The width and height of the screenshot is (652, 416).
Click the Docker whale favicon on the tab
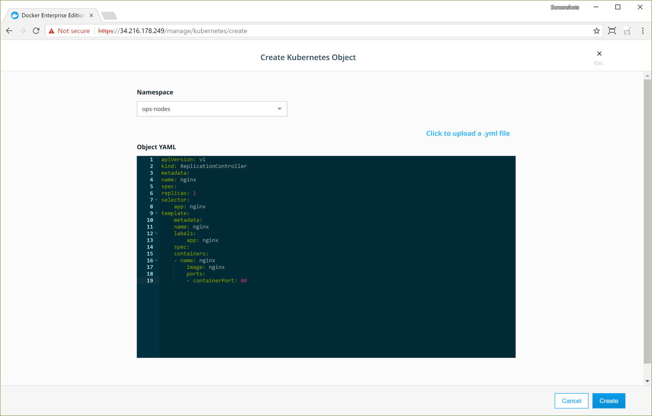tap(15, 15)
